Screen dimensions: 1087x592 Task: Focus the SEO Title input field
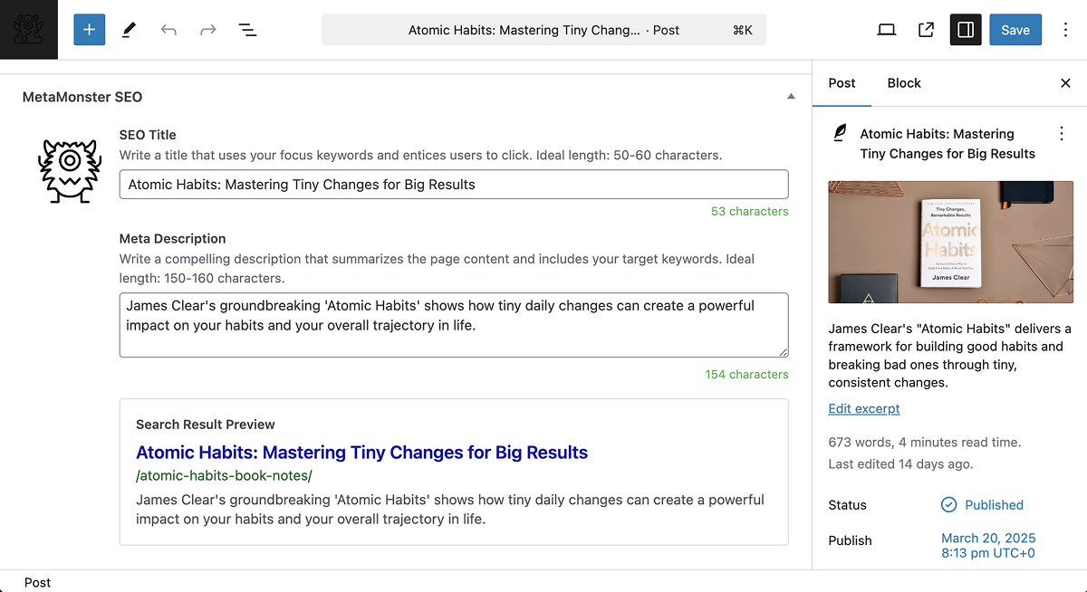(454, 184)
